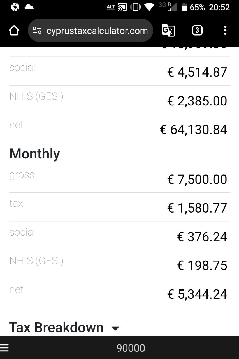239x359 pixels.
Task: Open the Chrome three-dot overflow menu
Action: 225,30
